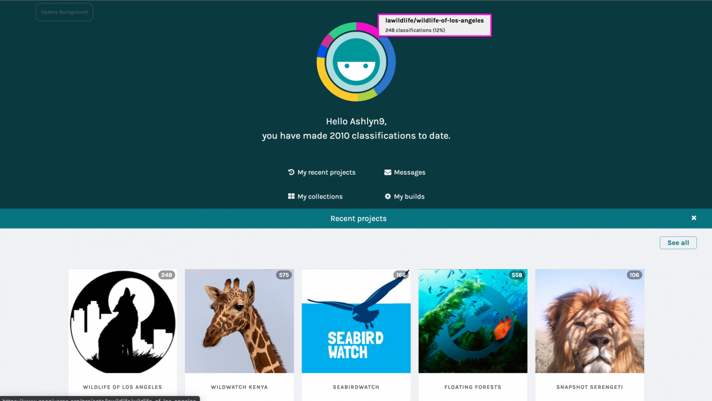
Task: Click the My builds gear icon
Action: pyautogui.click(x=388, y=196)
